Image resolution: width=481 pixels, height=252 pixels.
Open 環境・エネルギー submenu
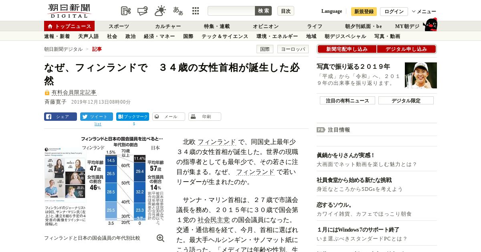277,36
